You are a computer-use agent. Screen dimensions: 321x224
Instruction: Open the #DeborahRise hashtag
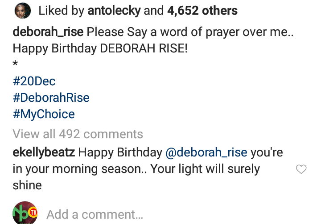(51, 98)
